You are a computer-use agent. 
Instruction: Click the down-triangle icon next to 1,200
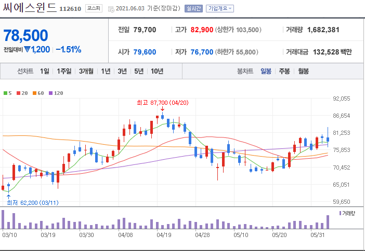click(27, 49)
